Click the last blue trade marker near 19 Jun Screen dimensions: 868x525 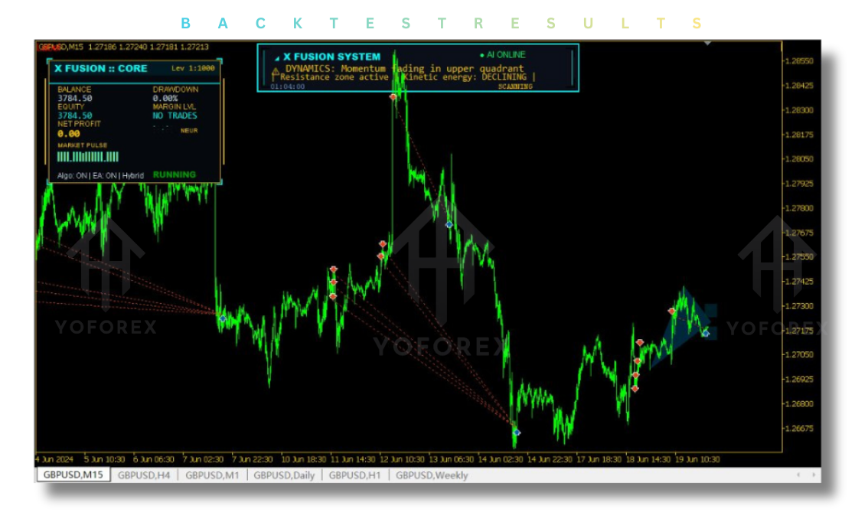pos(706,333)
